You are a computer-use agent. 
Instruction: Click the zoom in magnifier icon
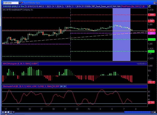click(6, 112)
